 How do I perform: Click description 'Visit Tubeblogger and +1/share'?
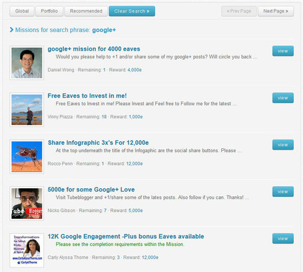pyautogui.click(x=152, y=198)
